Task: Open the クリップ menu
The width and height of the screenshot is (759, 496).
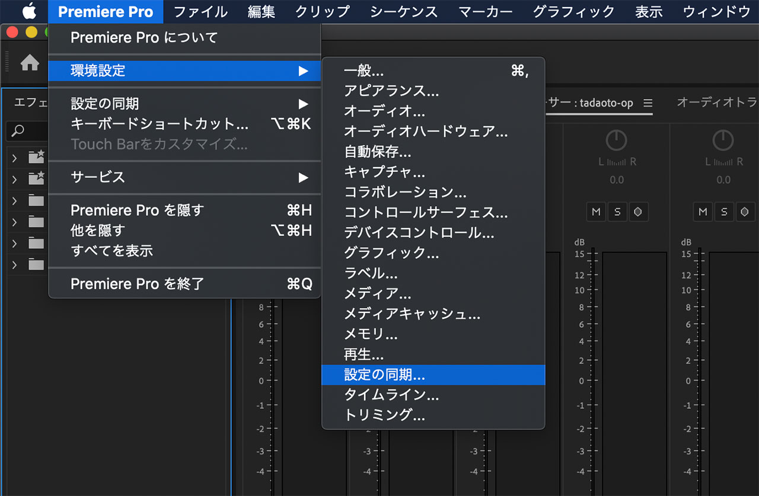Action: pyautogui.click(x=323, y=11)
